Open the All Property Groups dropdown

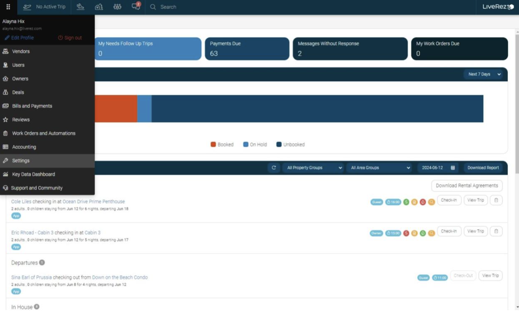314,168
